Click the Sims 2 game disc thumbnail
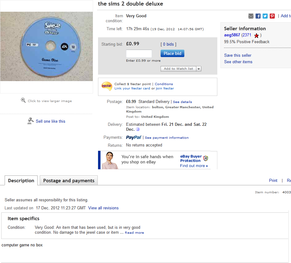 [47, 46]
